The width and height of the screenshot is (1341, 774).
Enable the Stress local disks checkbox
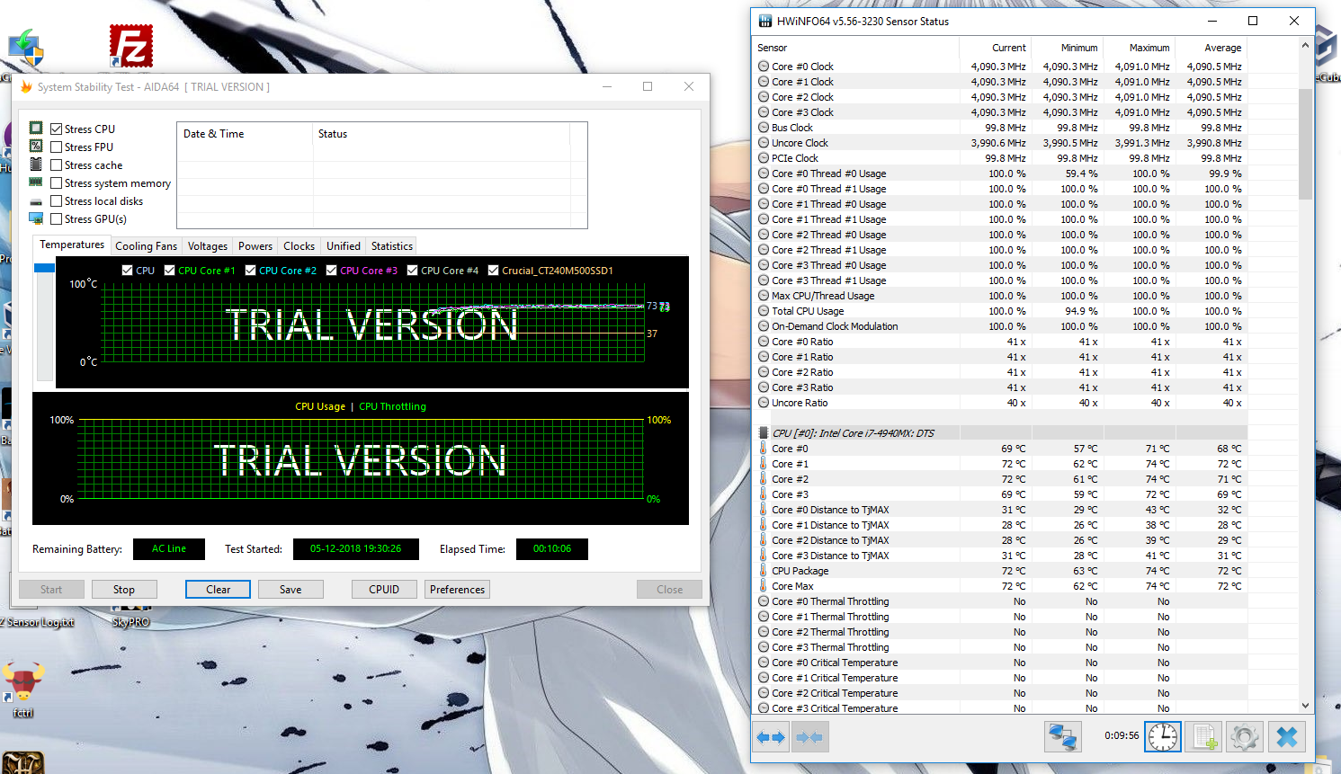pos(57,201)
